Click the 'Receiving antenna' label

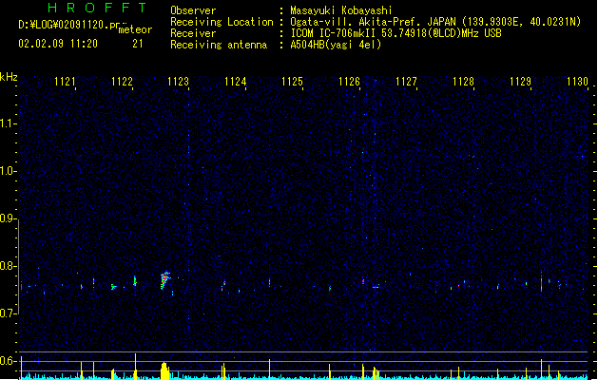coord(219,45)
